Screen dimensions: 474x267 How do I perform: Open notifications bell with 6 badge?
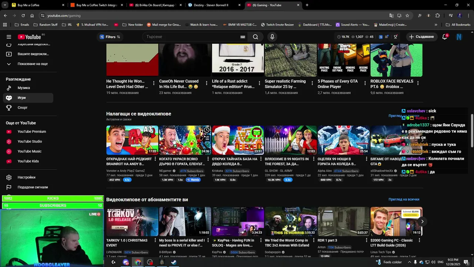[x=445, y=37]
